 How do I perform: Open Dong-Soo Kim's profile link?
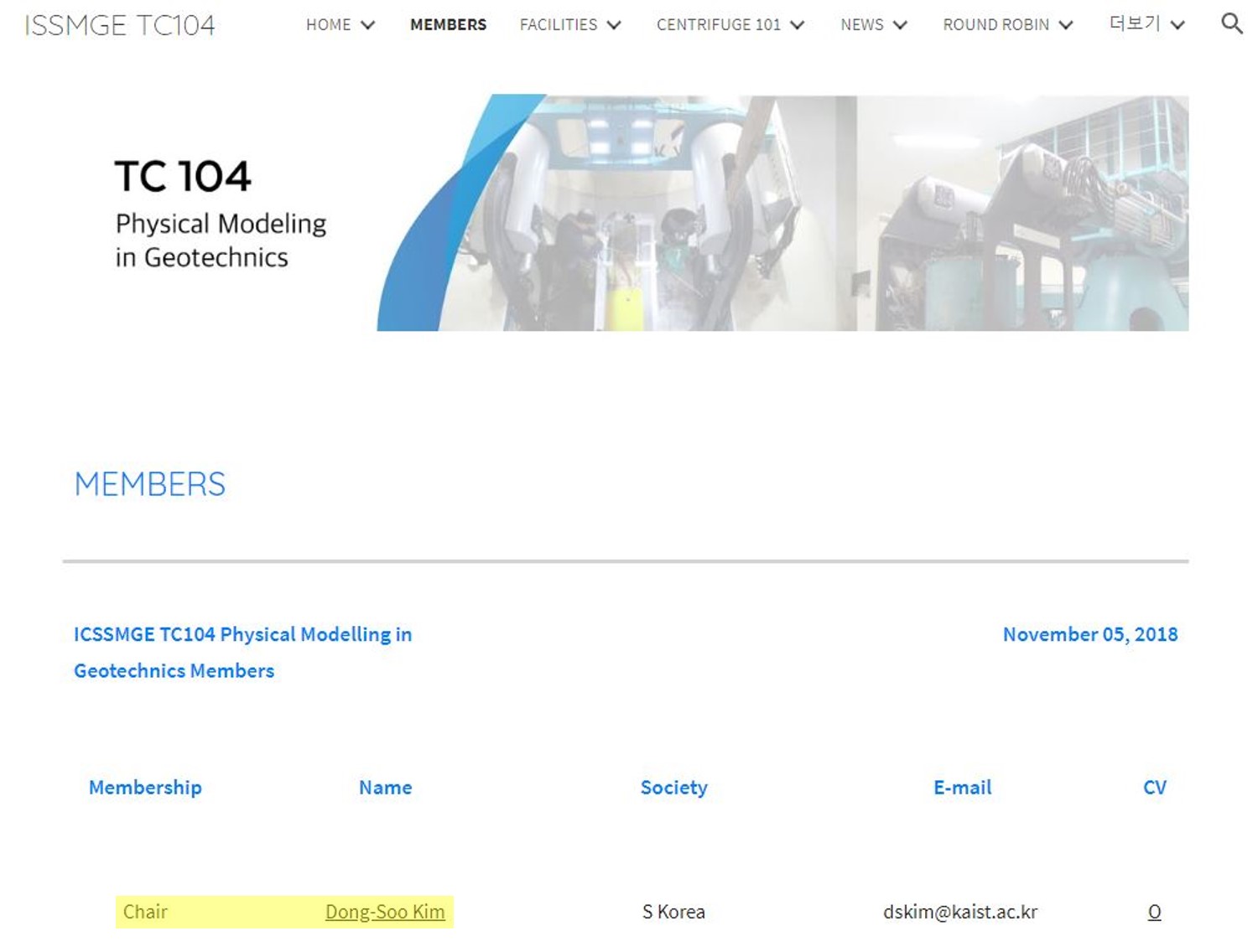tap(385, 912)
